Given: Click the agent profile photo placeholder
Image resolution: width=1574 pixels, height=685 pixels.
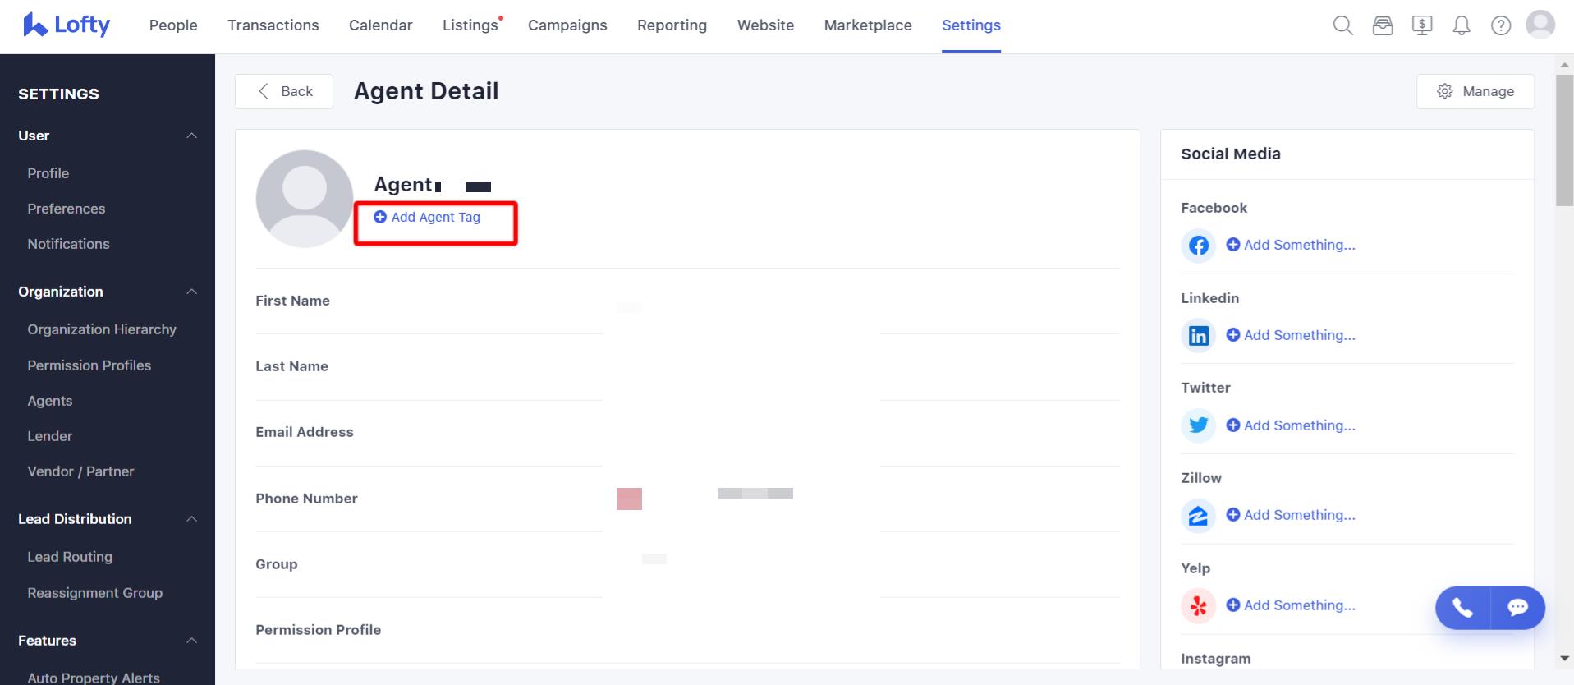Looking at the screenshot, I should coord(305,199).
